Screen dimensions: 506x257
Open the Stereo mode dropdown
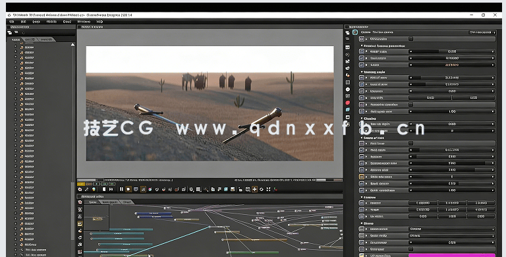click(x=452, y=236)
